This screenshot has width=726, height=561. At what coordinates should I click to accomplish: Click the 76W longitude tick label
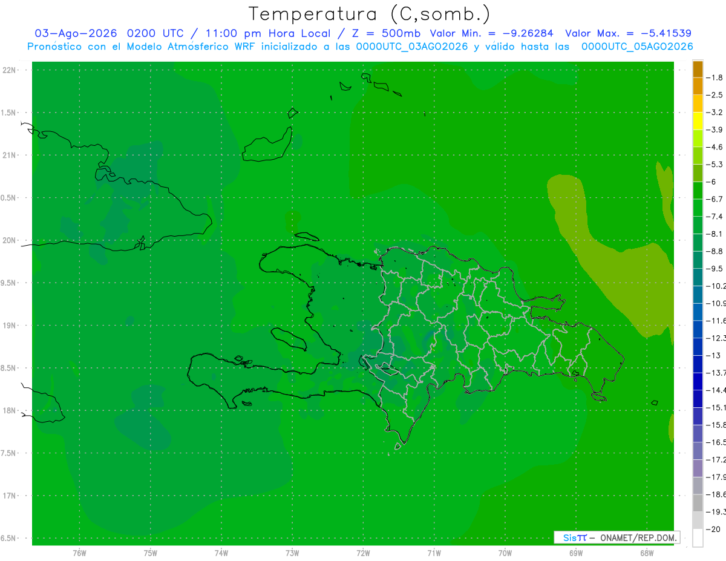point(79,553)
